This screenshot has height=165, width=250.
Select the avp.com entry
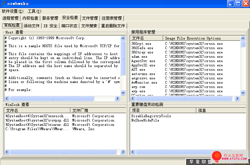coord(185,87)
